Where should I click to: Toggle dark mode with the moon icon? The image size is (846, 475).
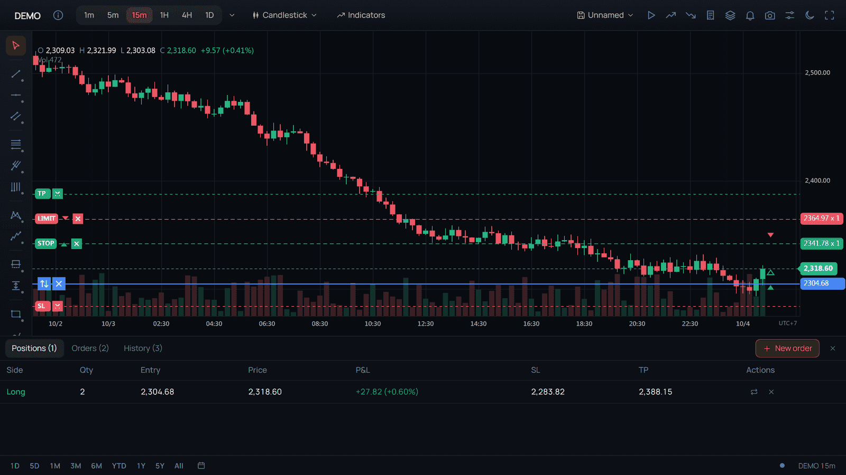coord(810,15)
